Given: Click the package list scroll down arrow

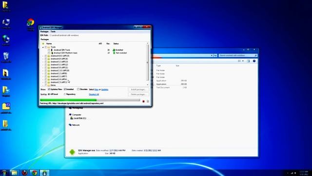Looking at the screenshot, I should tap(147, 85).
